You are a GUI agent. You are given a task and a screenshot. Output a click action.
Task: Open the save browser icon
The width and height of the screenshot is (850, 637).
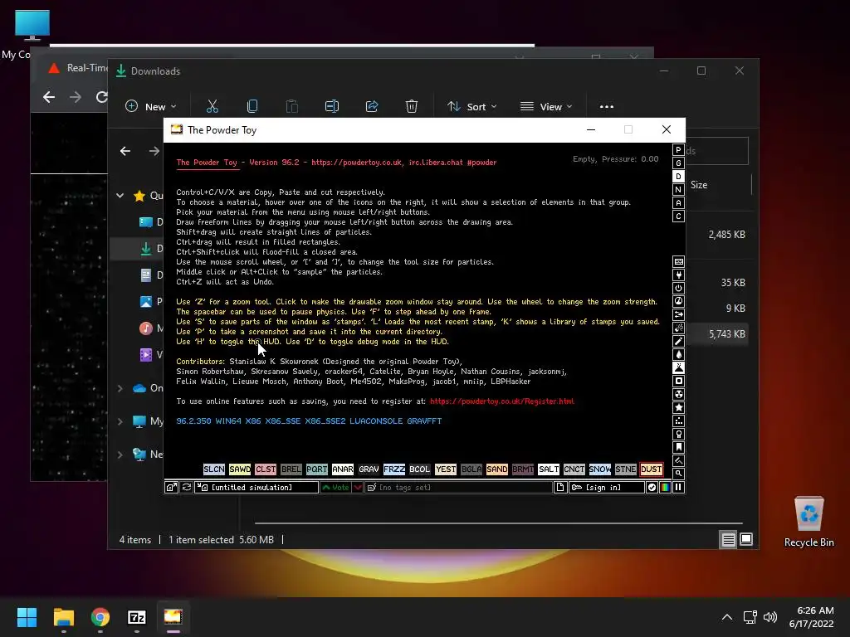(x=171, y=488)
